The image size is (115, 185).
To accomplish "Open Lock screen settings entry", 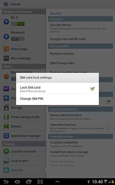I will (x=24, y=161).
